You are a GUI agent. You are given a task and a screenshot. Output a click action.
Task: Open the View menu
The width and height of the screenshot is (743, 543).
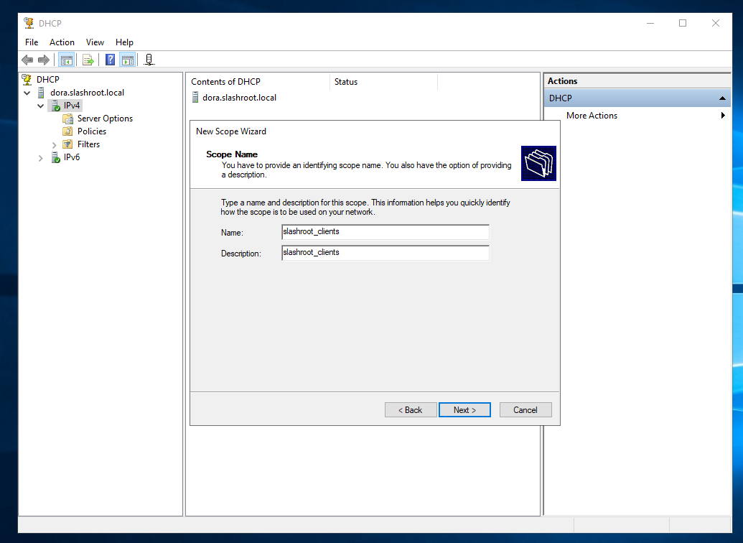click(x=95, y=42)
